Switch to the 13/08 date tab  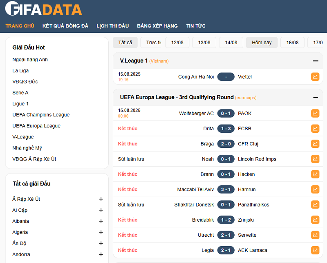pos(204,43)
